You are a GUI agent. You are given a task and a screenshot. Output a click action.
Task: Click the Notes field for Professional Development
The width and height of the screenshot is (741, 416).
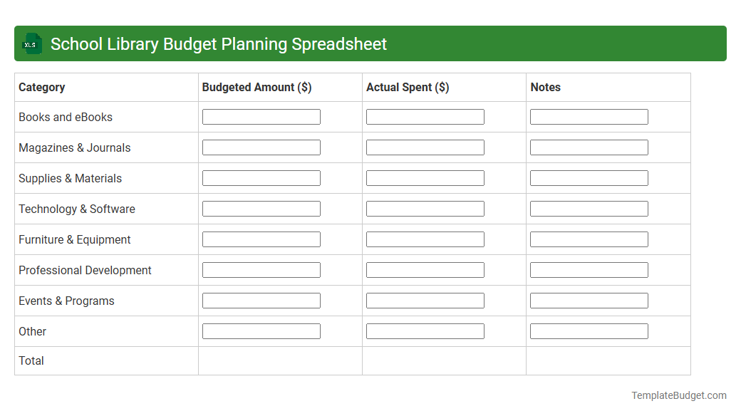click(589, 269)
